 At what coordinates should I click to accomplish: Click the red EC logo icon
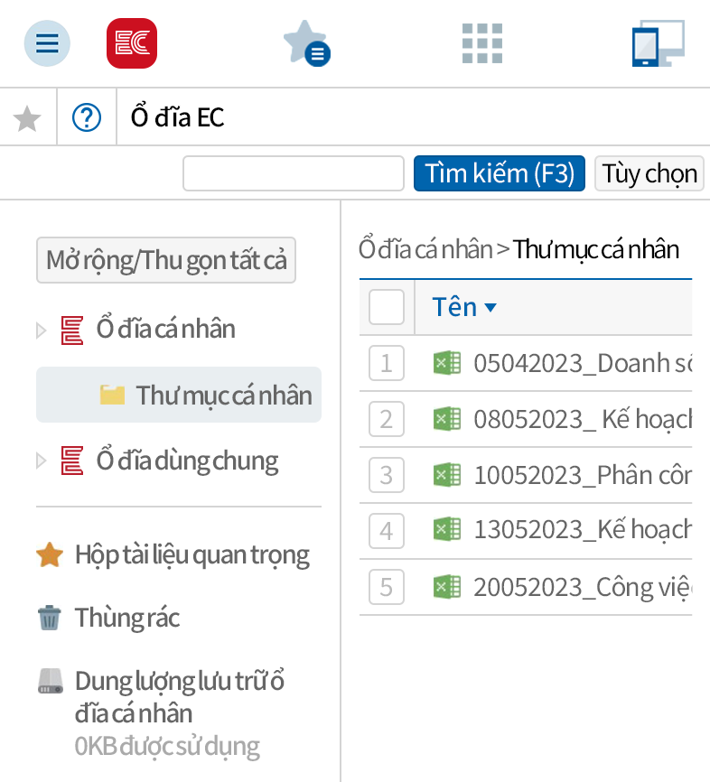(x=132, y=43)
